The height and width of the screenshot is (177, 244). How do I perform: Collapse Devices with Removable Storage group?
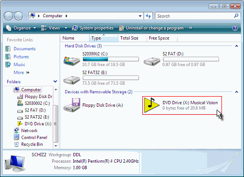237,92
